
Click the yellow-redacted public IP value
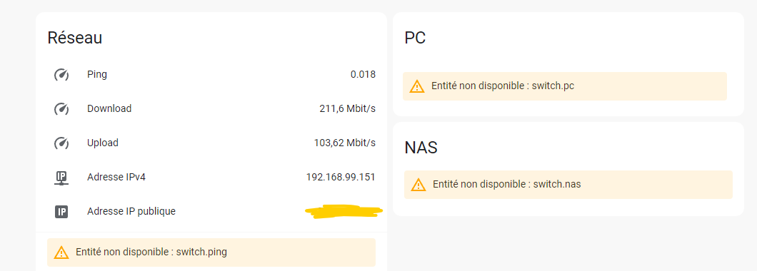click(344, 210)
